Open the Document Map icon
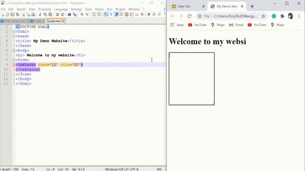The height and width of the screenshot is (171, 305). click(126, 15)
